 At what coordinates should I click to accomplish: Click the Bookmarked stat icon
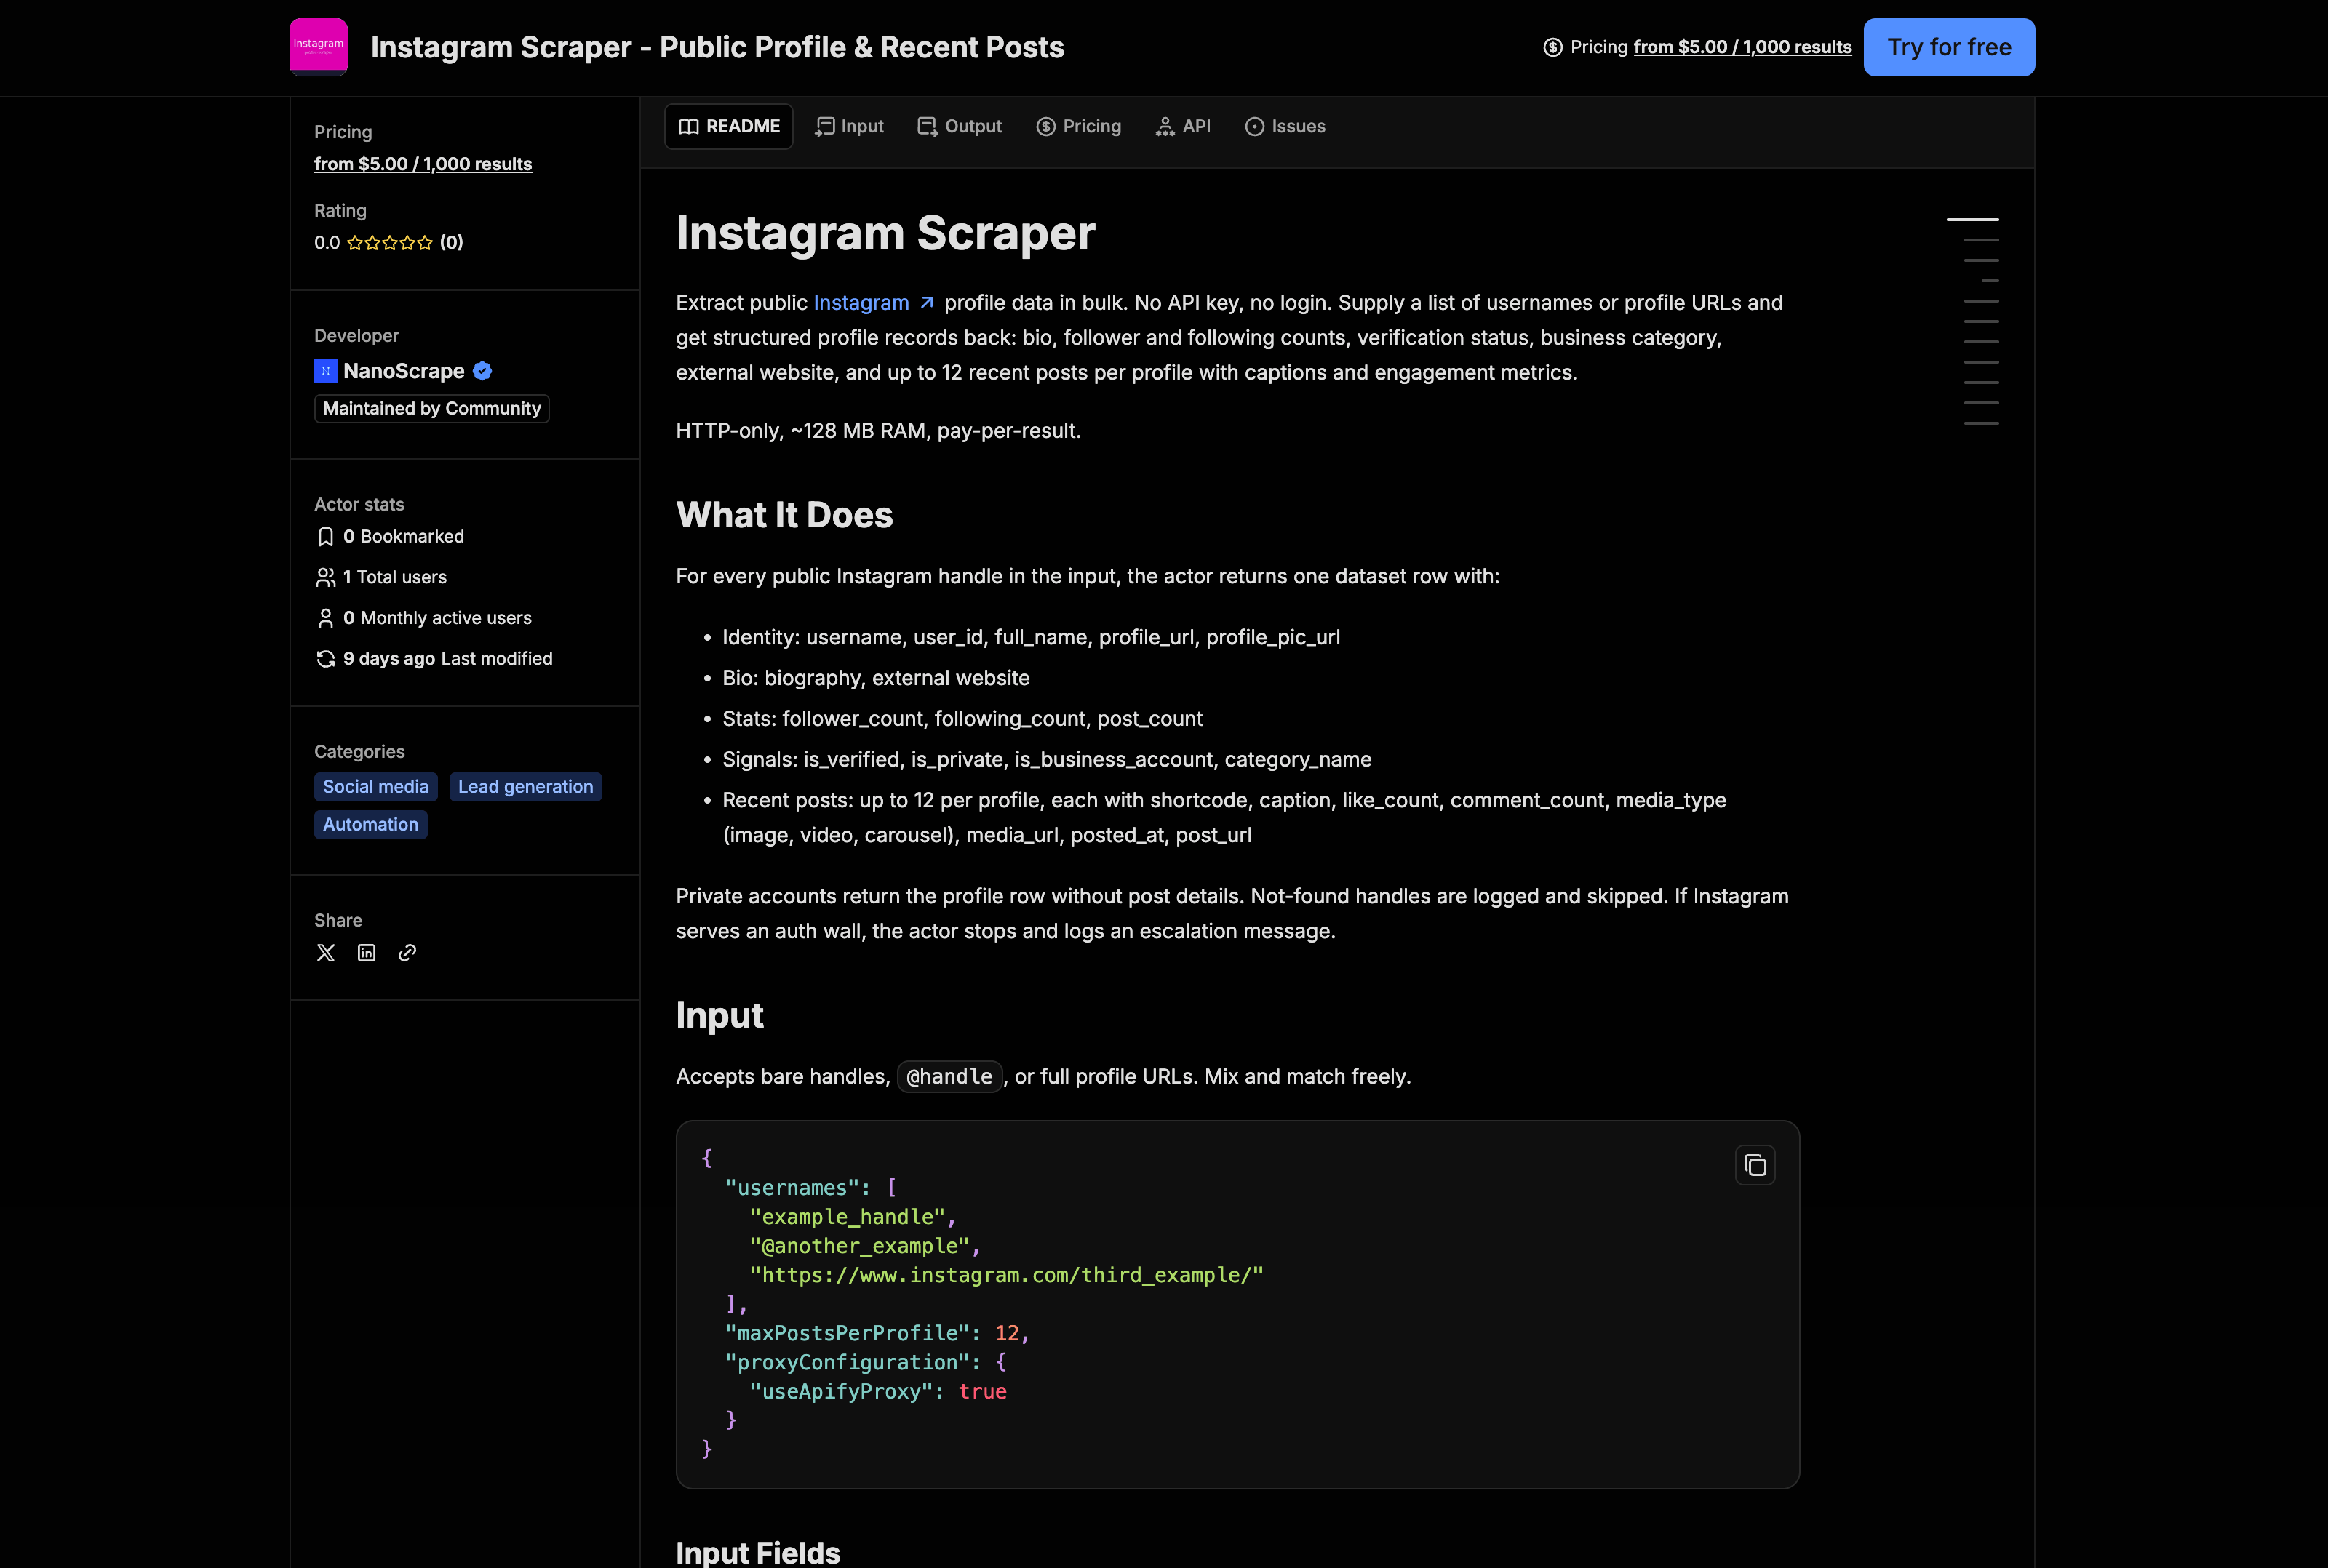(x=326, y=537)
